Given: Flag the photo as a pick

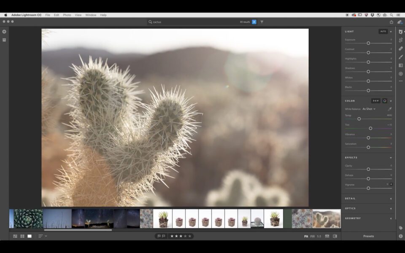Looking at the screenshot, I should click(x=159, y=236).
